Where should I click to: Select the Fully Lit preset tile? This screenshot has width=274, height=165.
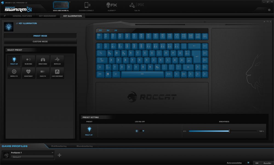click(x=14, y=61)
